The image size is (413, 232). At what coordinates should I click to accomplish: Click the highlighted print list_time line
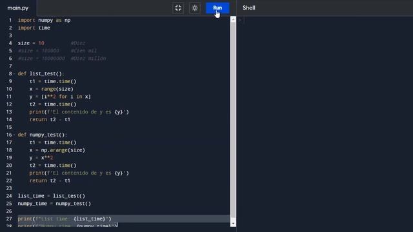(65, 219)
